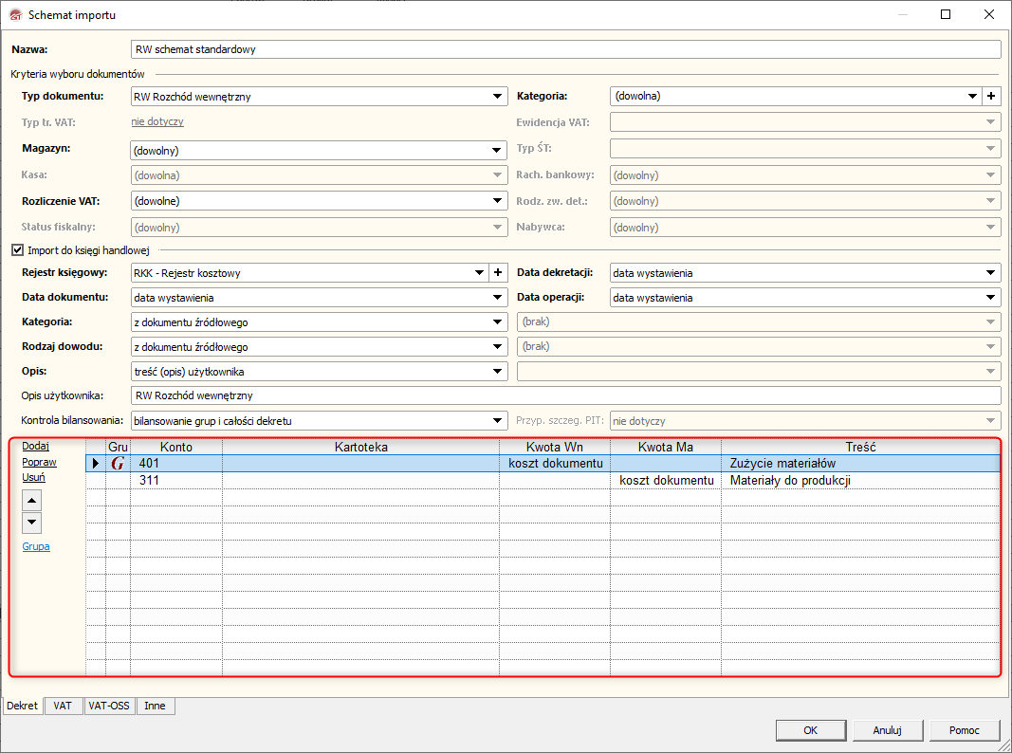
Task: Open the Opis dropdown
Action: tap(497, 371)
